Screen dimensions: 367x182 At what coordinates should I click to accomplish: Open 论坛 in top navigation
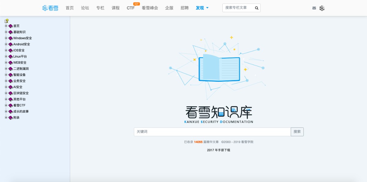pyautogui.click(x=85, y=8)
